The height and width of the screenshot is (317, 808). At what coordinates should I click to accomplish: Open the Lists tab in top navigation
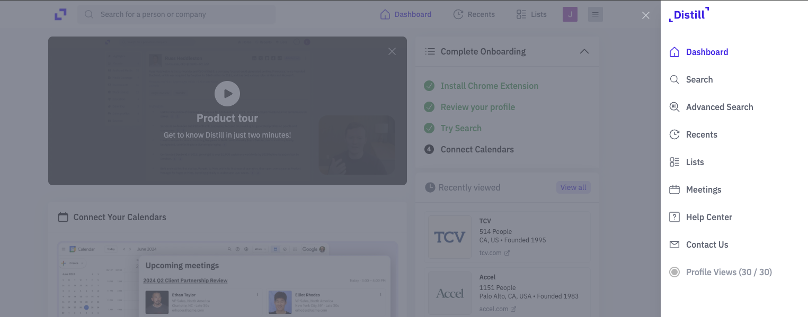[531, 14]
